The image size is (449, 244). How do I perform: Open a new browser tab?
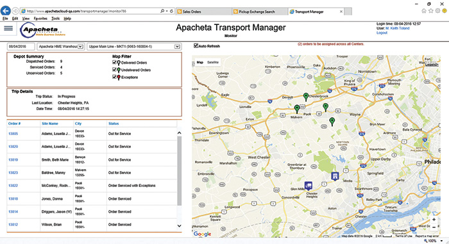click(x=348, y=12)
